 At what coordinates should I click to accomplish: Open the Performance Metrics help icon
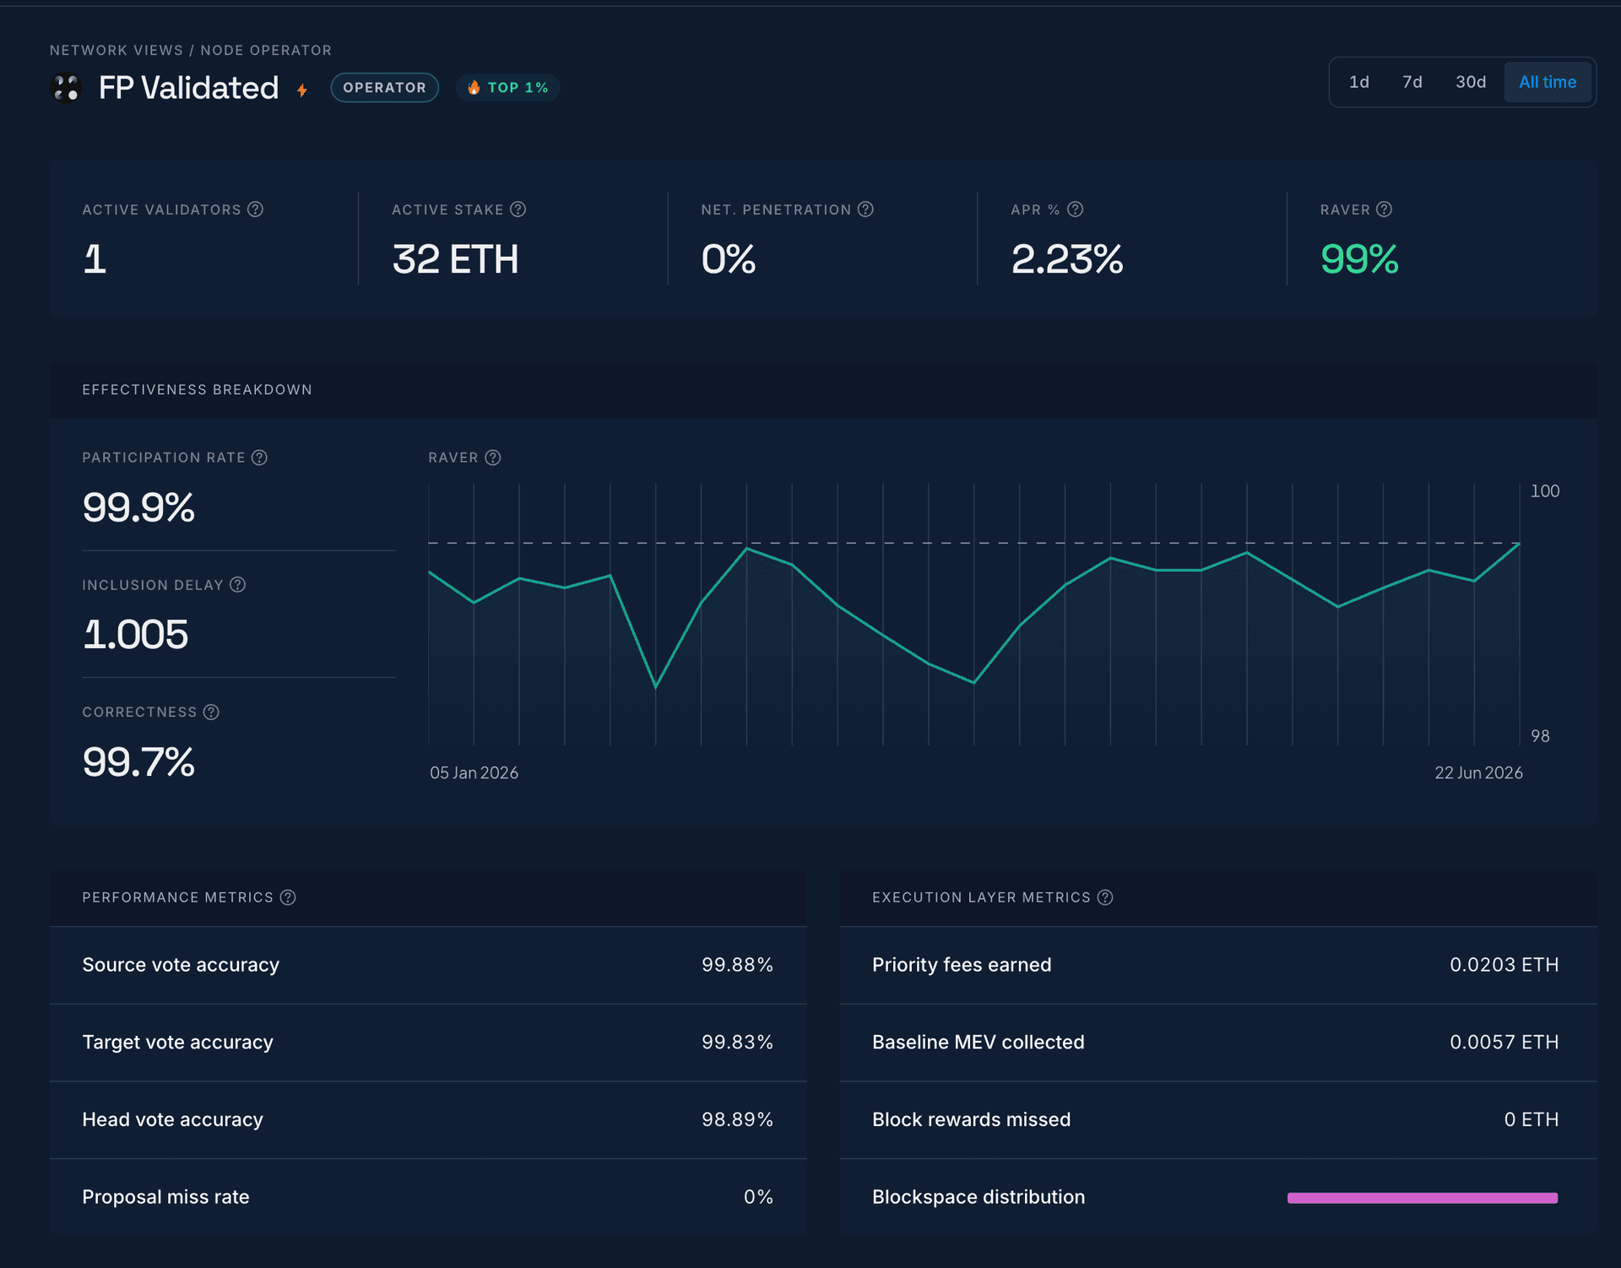(288, 897)
